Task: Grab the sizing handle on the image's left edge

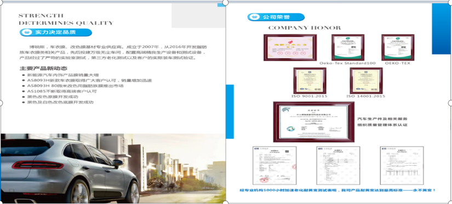Action: (1, 103)
